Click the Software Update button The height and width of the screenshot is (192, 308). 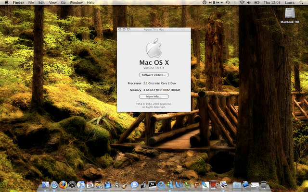pyautogui.click(x=154, y=75)
